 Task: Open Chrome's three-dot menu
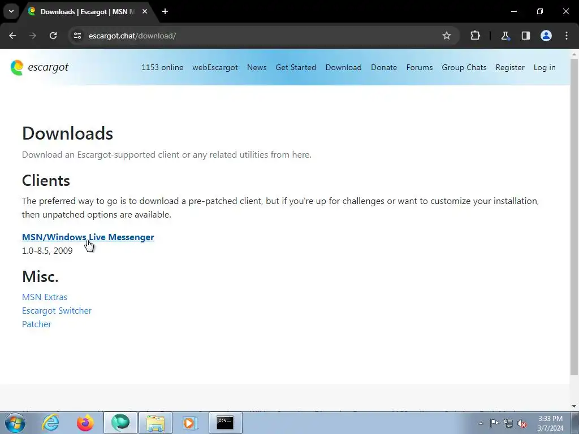pos(567,36)
